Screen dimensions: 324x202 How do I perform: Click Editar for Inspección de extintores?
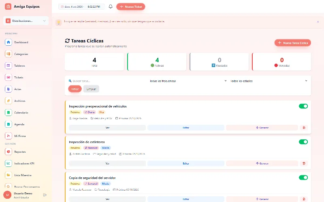click(186, 164)
